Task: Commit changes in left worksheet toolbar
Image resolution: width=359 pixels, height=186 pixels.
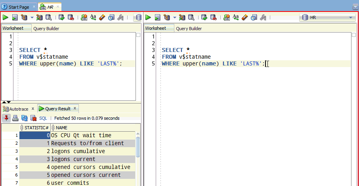Action: 61,17
